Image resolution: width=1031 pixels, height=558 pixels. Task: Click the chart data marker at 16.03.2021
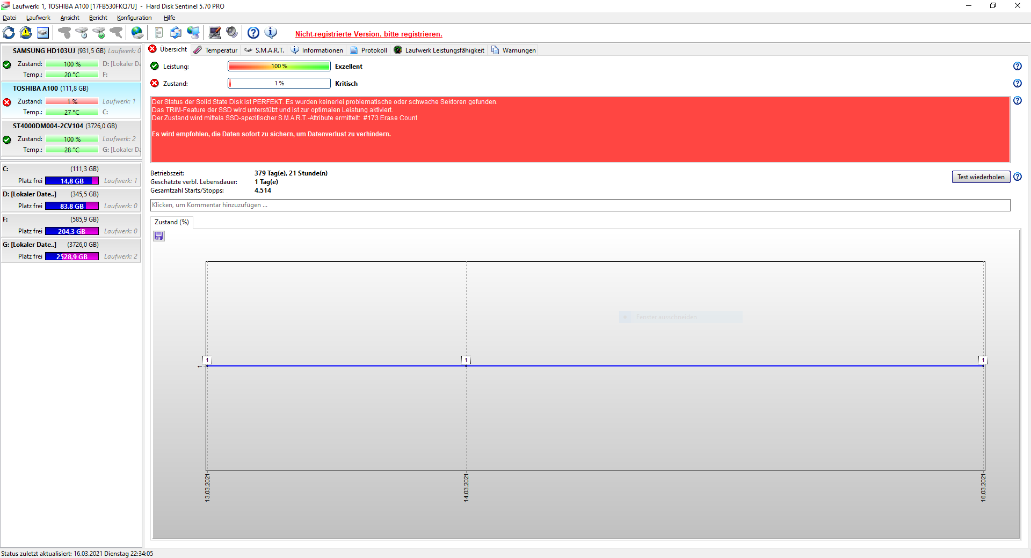tap(983, 360)
